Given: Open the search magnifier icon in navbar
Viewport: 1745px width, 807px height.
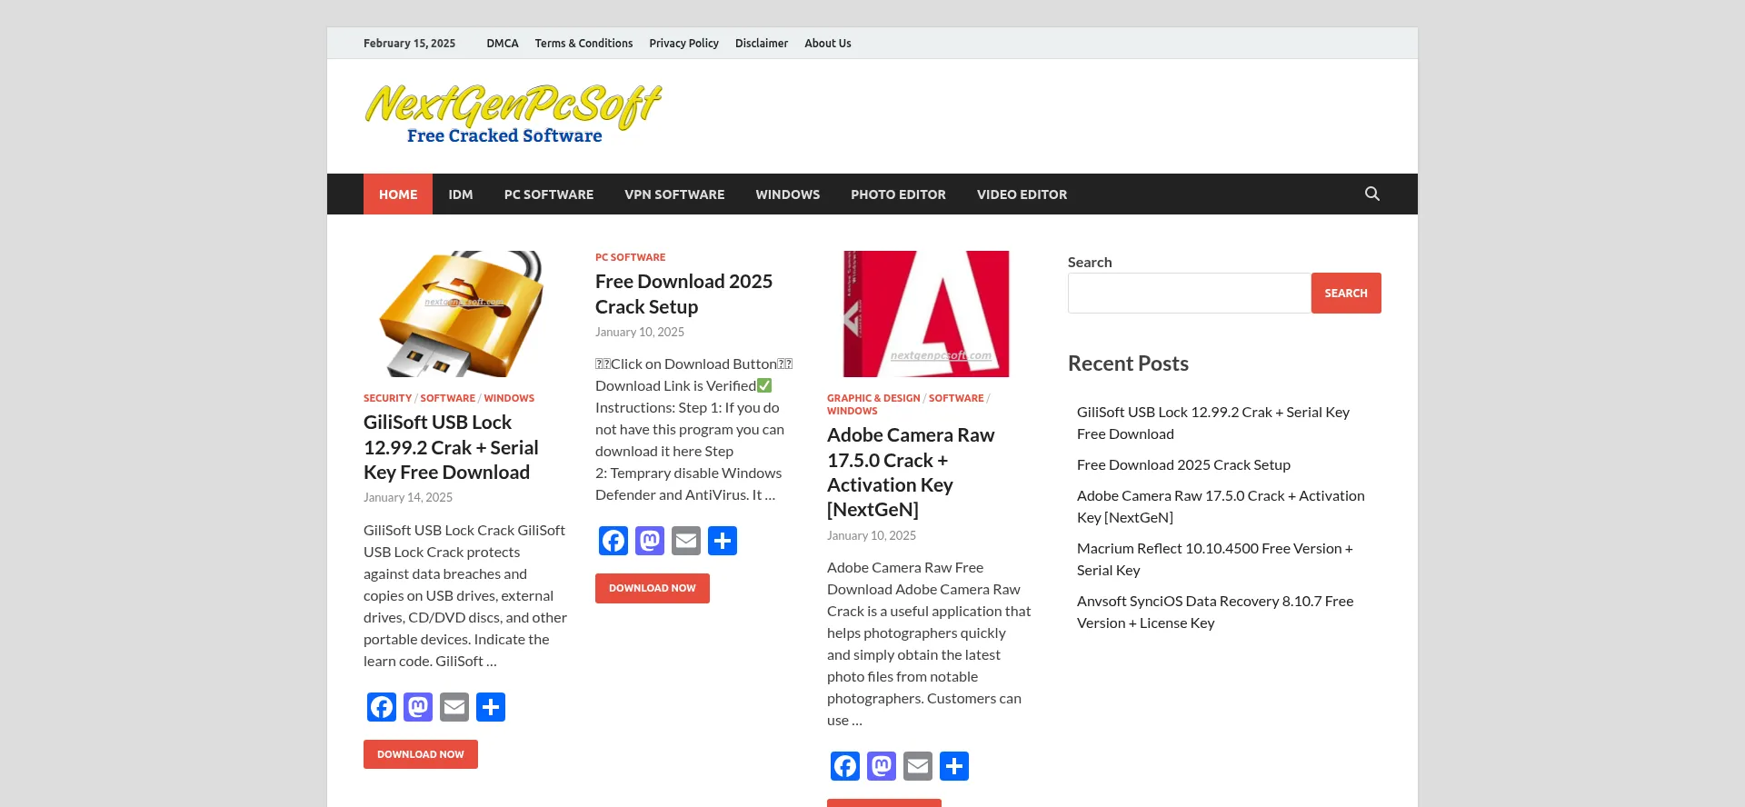Looking at the screenshot, I should point(1372,194).
